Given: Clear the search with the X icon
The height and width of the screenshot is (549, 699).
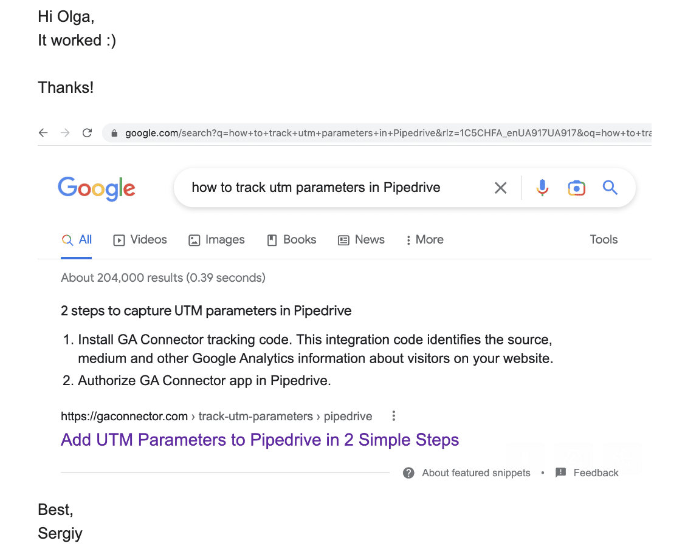Looking at the screenshot, I should click(500, 188).
